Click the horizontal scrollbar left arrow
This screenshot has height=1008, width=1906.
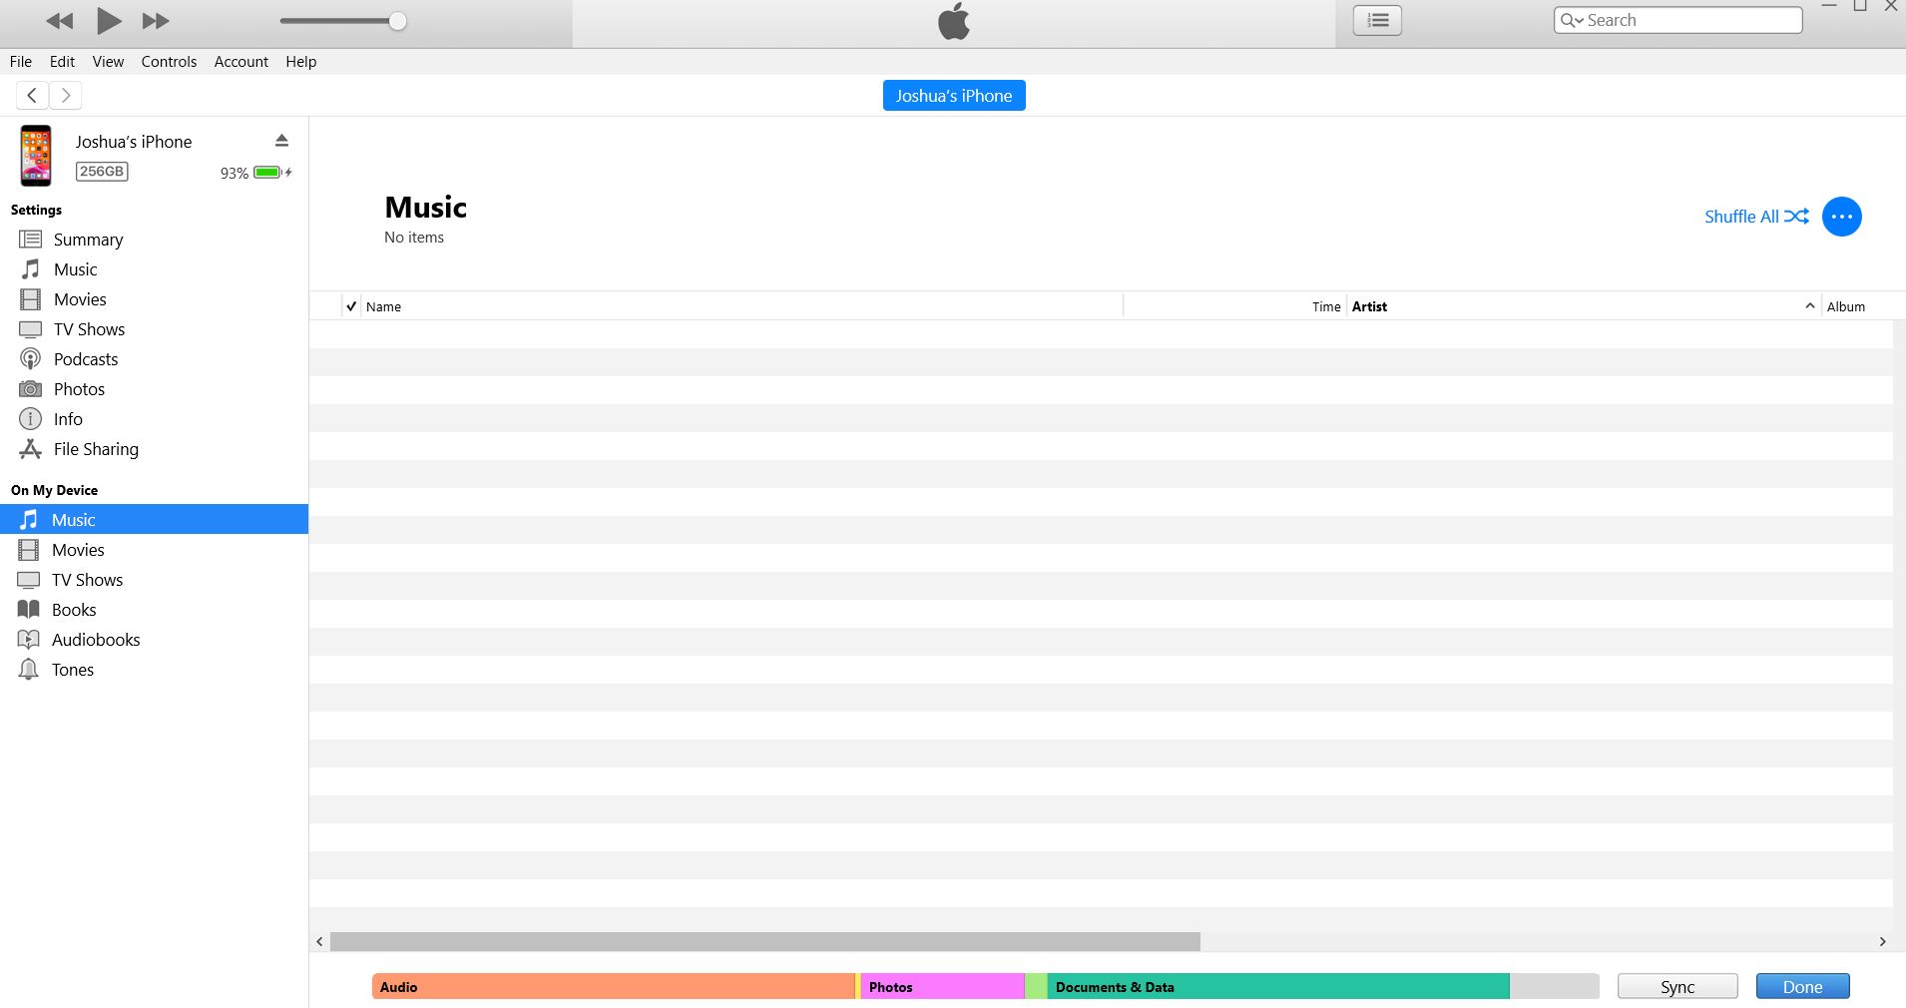[319, 941]
